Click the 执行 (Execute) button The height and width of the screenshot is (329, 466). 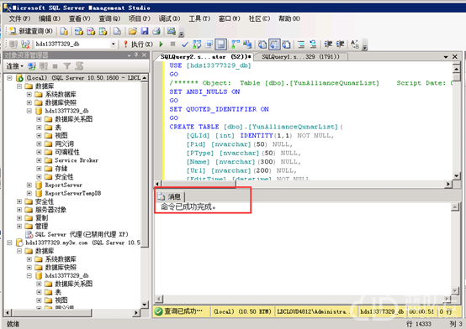[x=138, y=44]
